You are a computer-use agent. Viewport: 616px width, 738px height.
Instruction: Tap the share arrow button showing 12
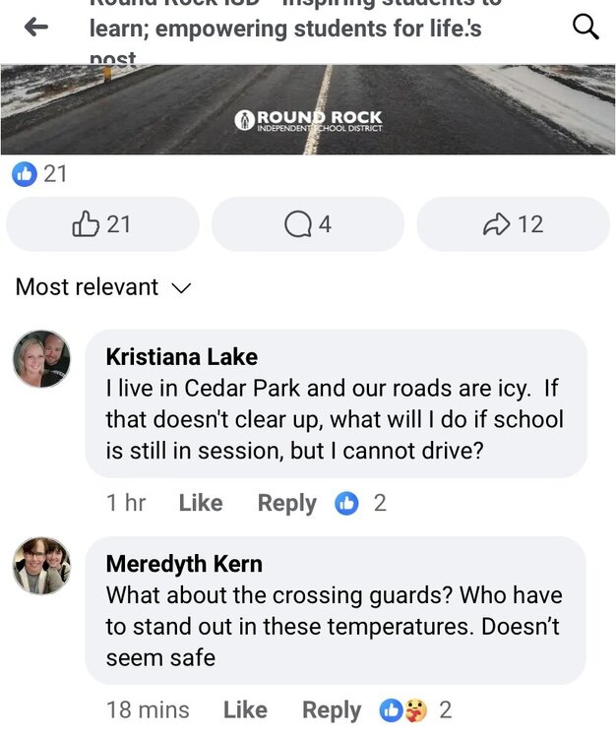[513, 224]
